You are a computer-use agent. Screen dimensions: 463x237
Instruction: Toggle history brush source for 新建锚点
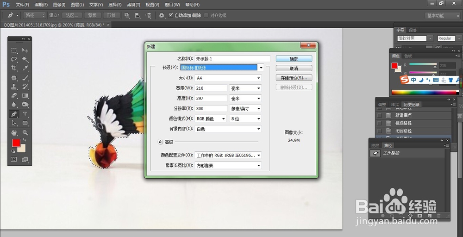point(380,115)
